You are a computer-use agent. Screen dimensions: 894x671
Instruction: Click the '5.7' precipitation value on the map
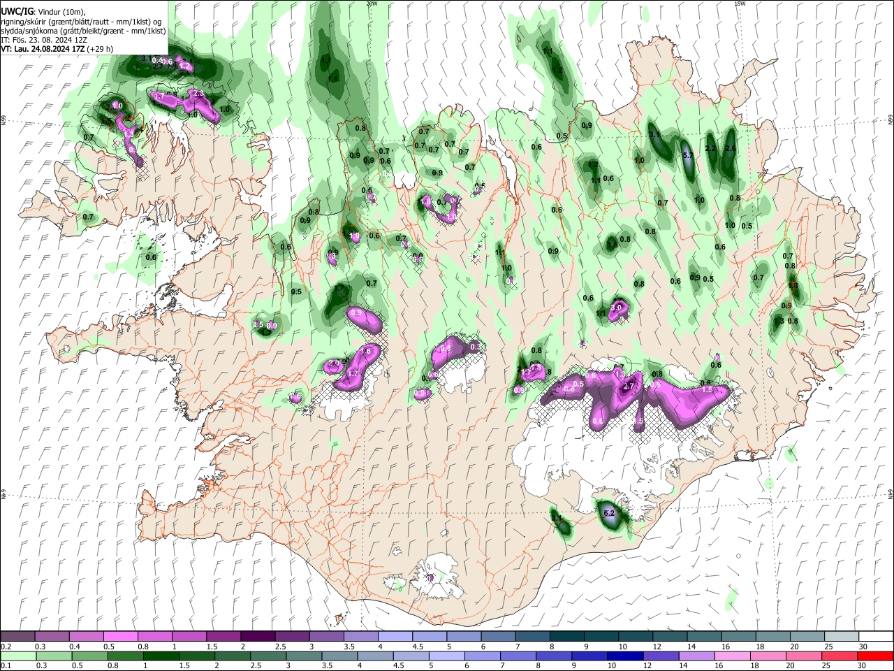688,155
